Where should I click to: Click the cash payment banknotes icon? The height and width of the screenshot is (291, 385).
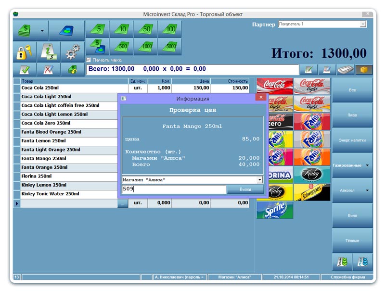tap(25, 31)
